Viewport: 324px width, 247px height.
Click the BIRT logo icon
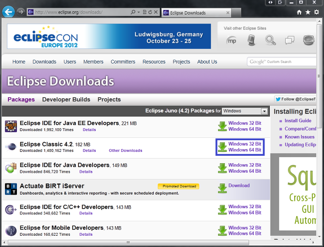tap(11, 189)
